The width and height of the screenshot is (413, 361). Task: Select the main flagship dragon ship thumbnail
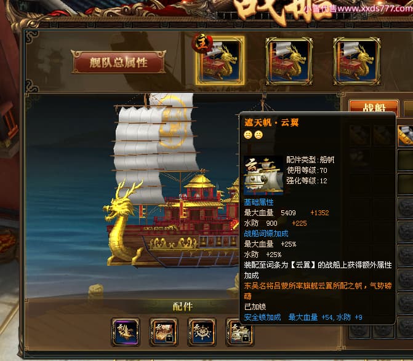220,61
